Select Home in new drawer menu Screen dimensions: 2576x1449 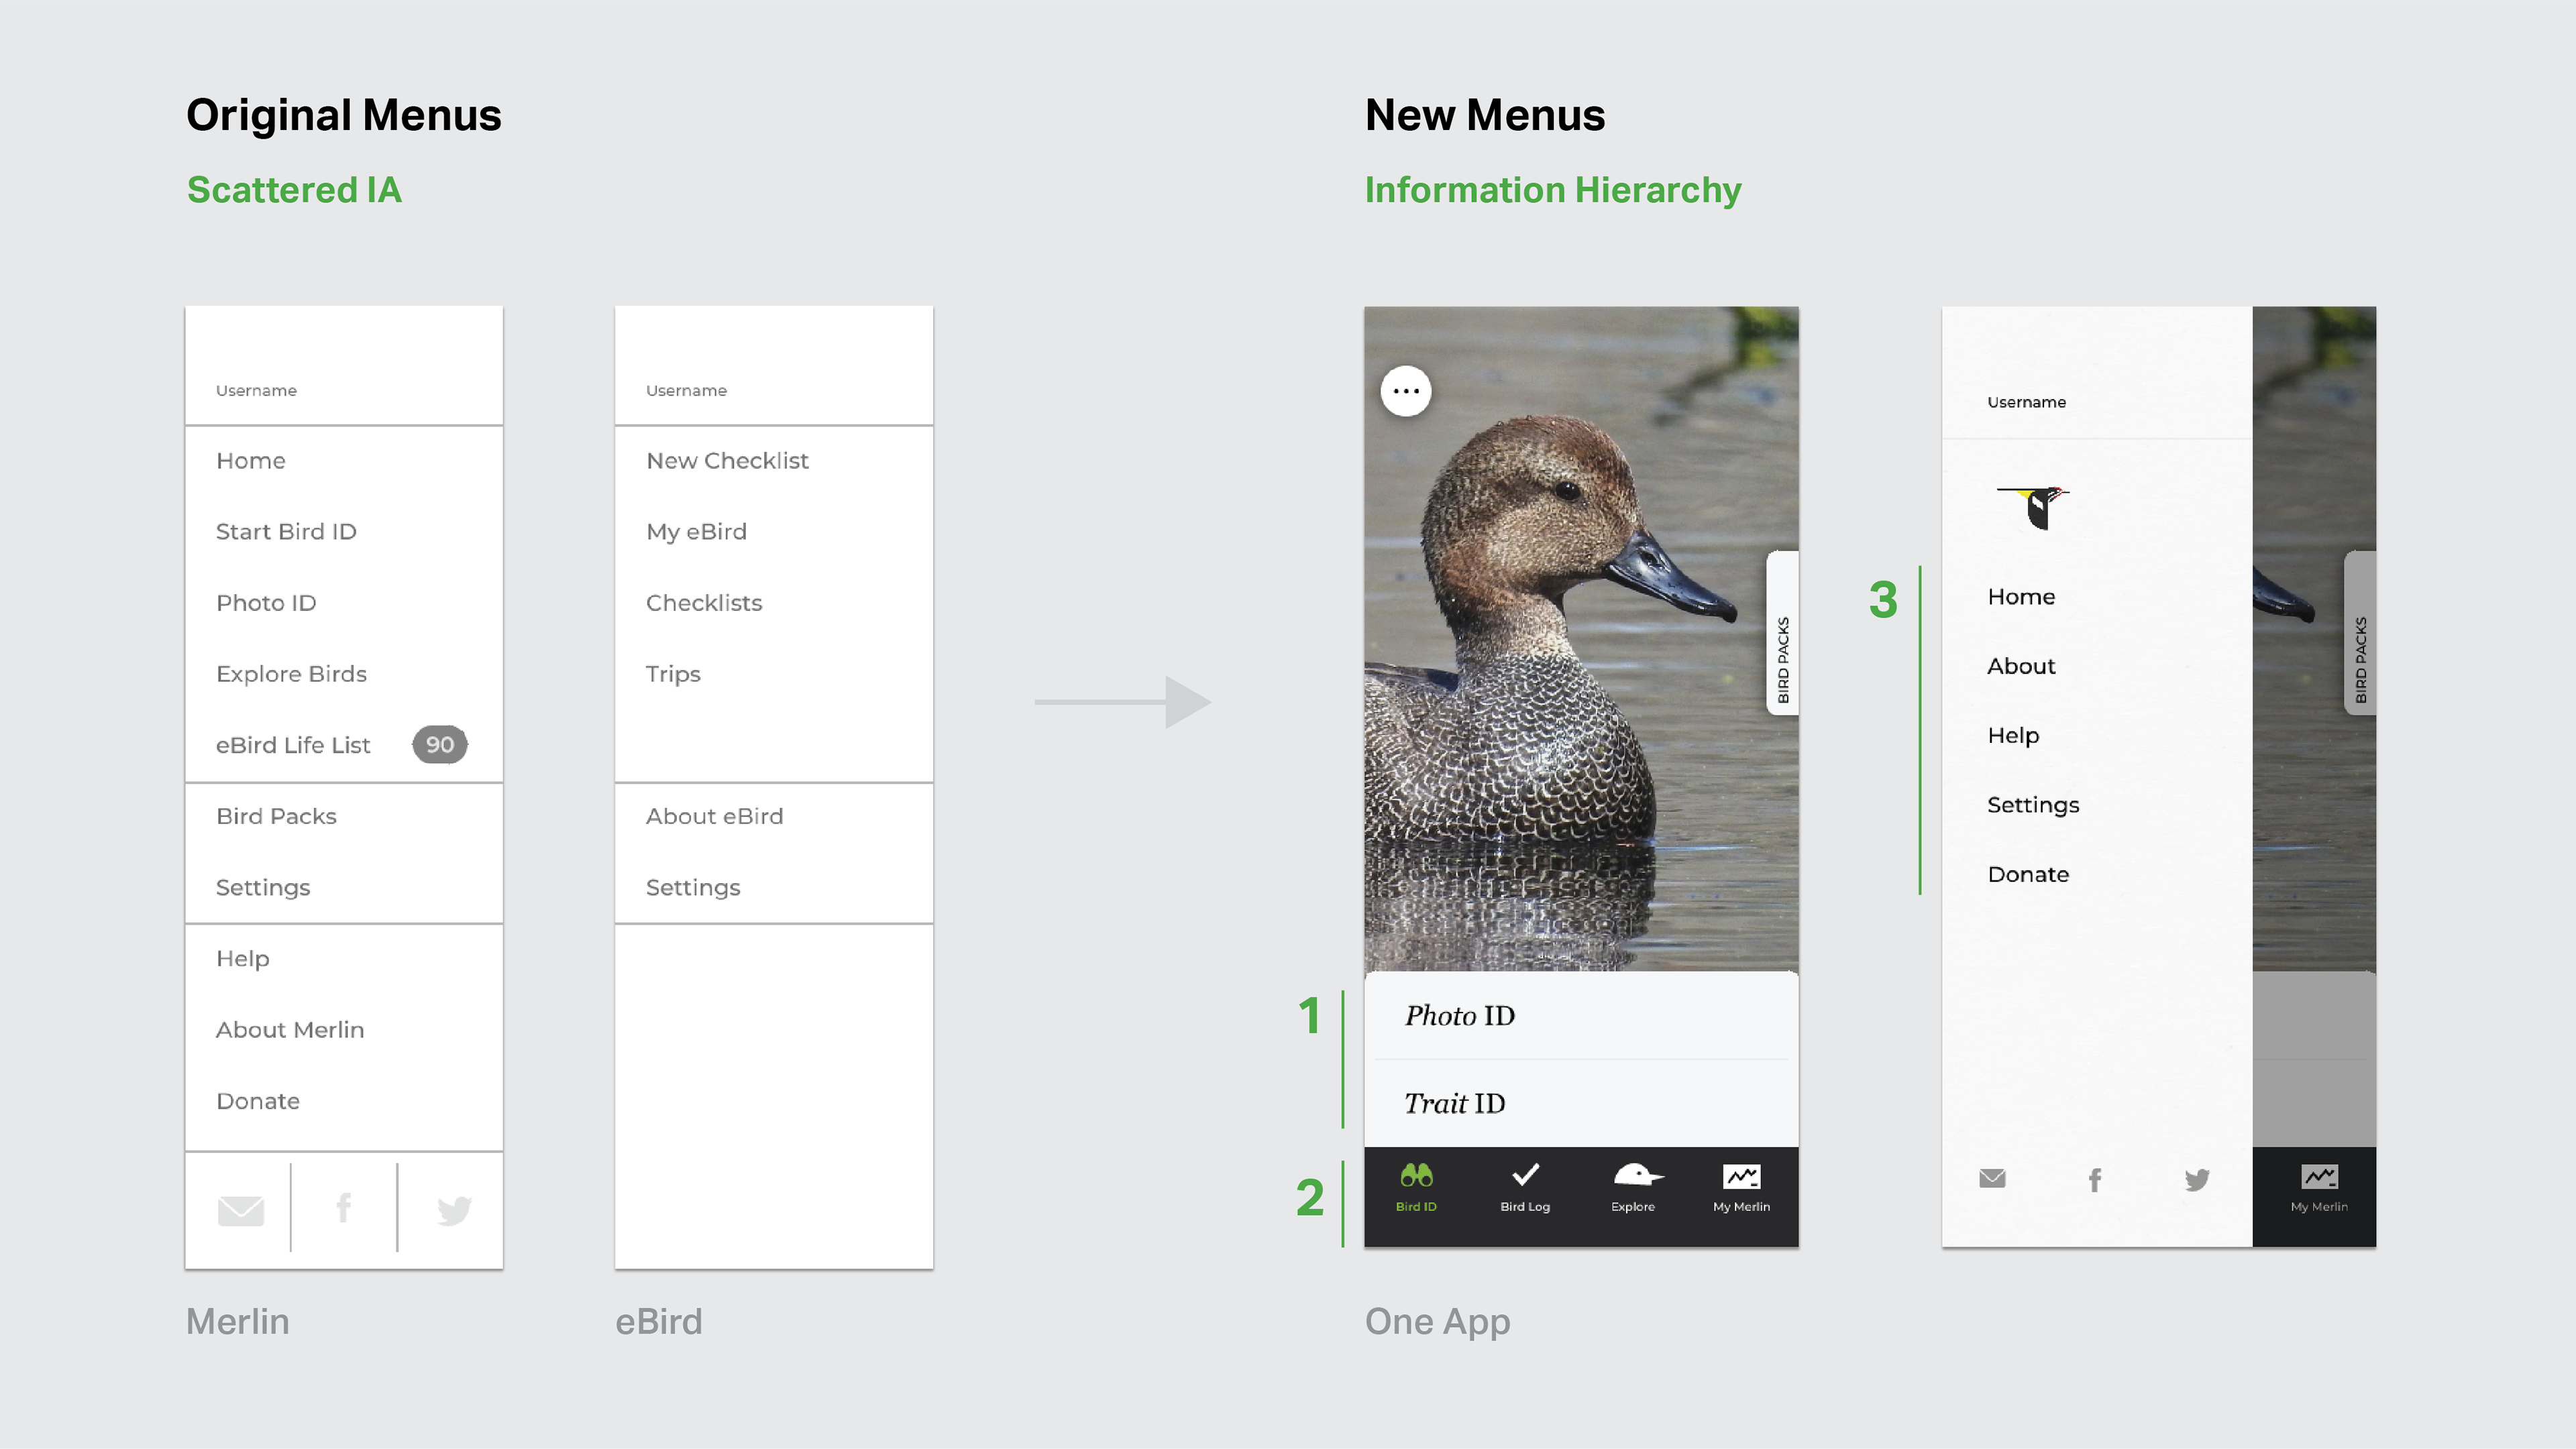point(2021,597)
